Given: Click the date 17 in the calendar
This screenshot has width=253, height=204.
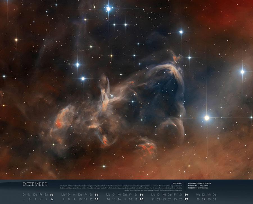Looking at the screenshot, I should [x=125, y=199].
